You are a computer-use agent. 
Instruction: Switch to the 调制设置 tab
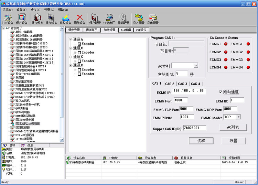pos(74,30)
